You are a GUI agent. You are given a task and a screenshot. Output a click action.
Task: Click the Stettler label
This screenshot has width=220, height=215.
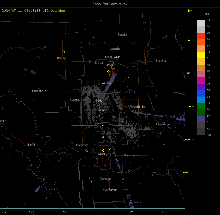(162, 61)
